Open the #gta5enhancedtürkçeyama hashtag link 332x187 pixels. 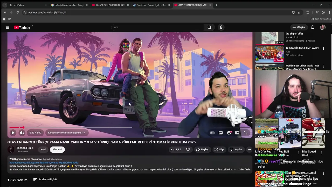pyautogui.click(x=24, y=163)
